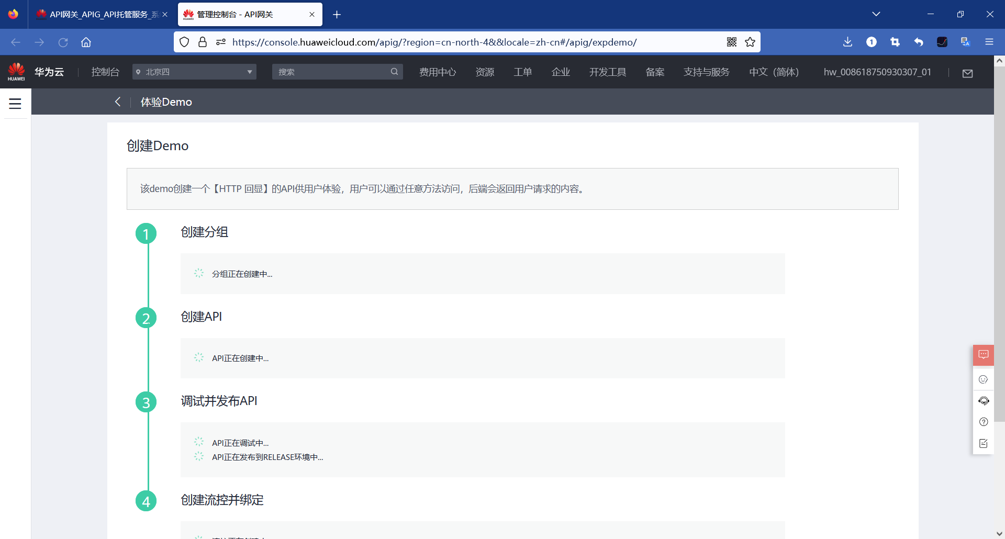Open the Firefox application menu
The height and width of the screenshot is (539, 1005).
point(989,42)
